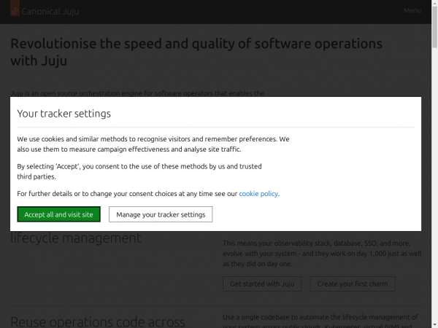The width and height of the screenshot is (438, 328).
Task: Click Get started with Juju button
Action: [x=262, y=284]
